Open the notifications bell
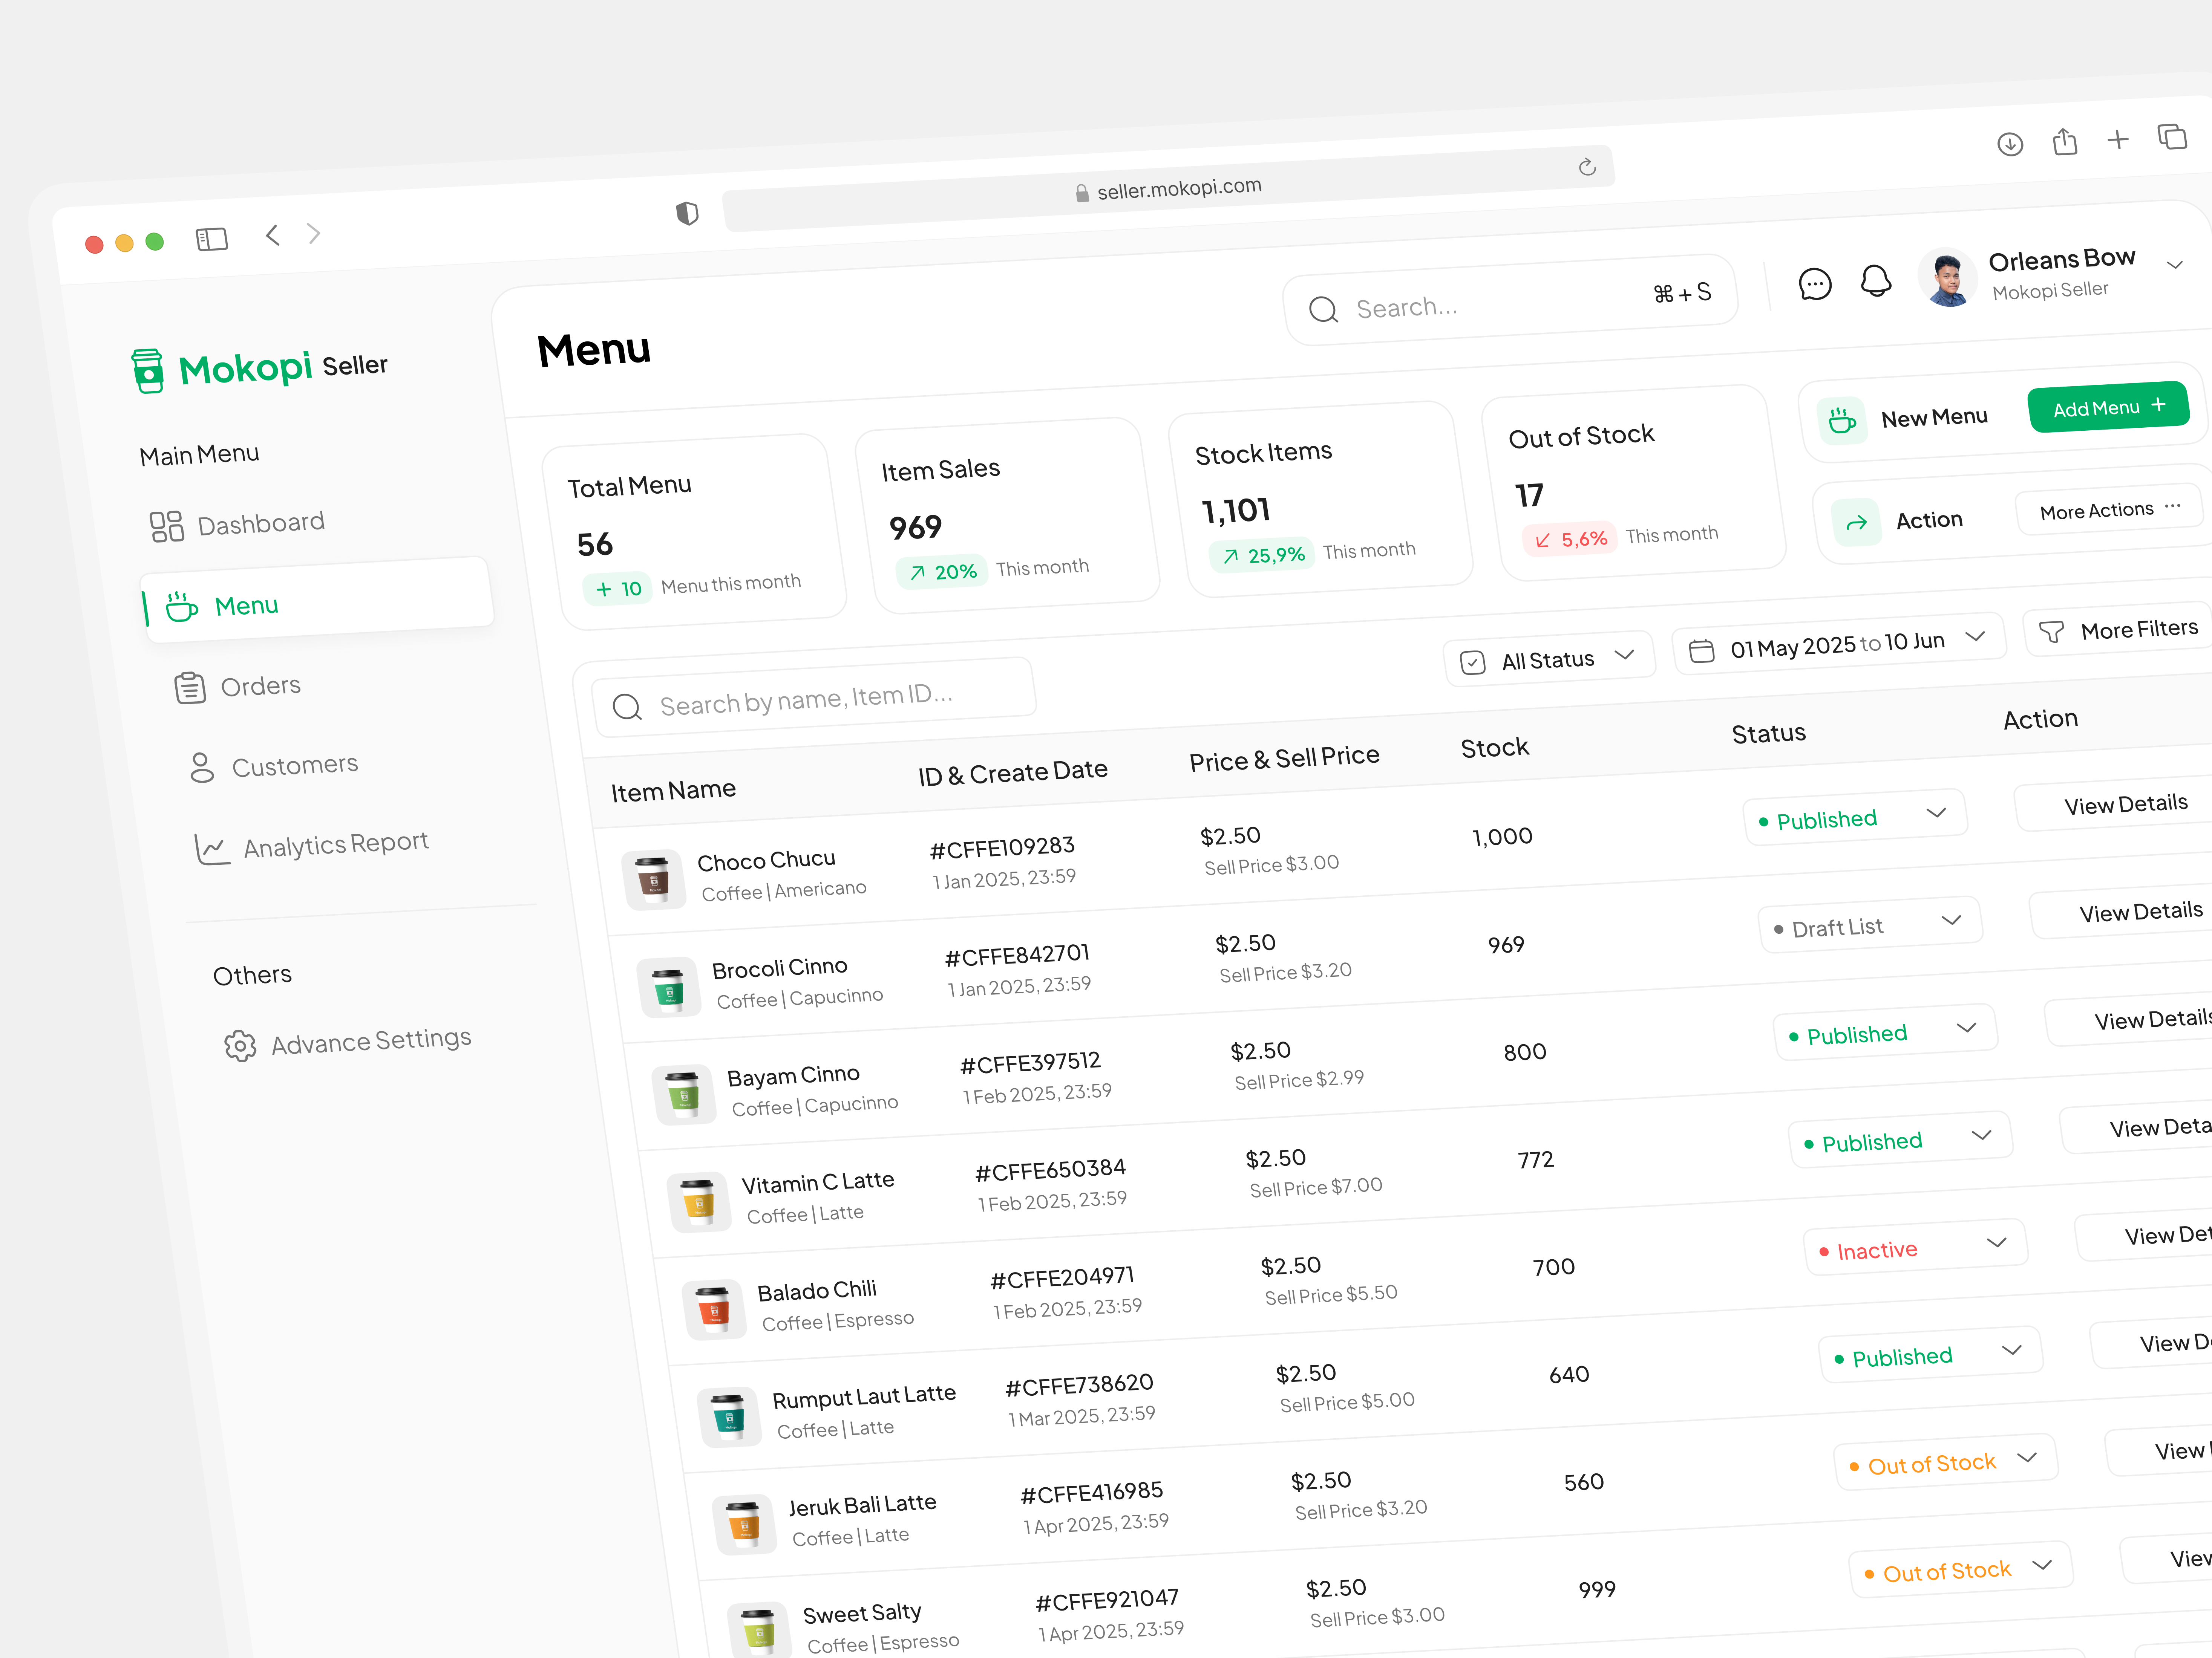2212x1658 pixels. click(1877, 281)
